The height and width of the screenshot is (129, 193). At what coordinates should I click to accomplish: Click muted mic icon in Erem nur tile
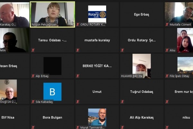point(167,102)
